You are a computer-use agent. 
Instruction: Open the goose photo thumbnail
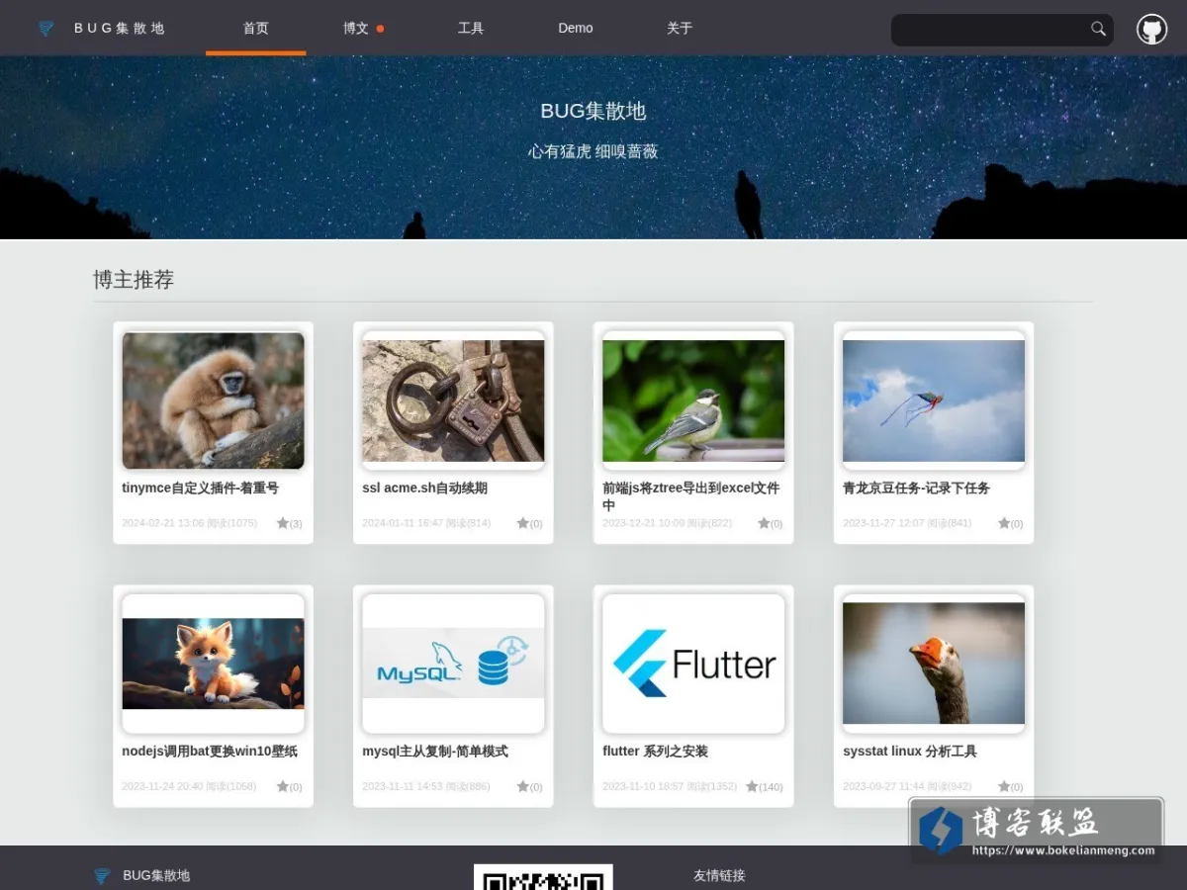tap(934, 664)
